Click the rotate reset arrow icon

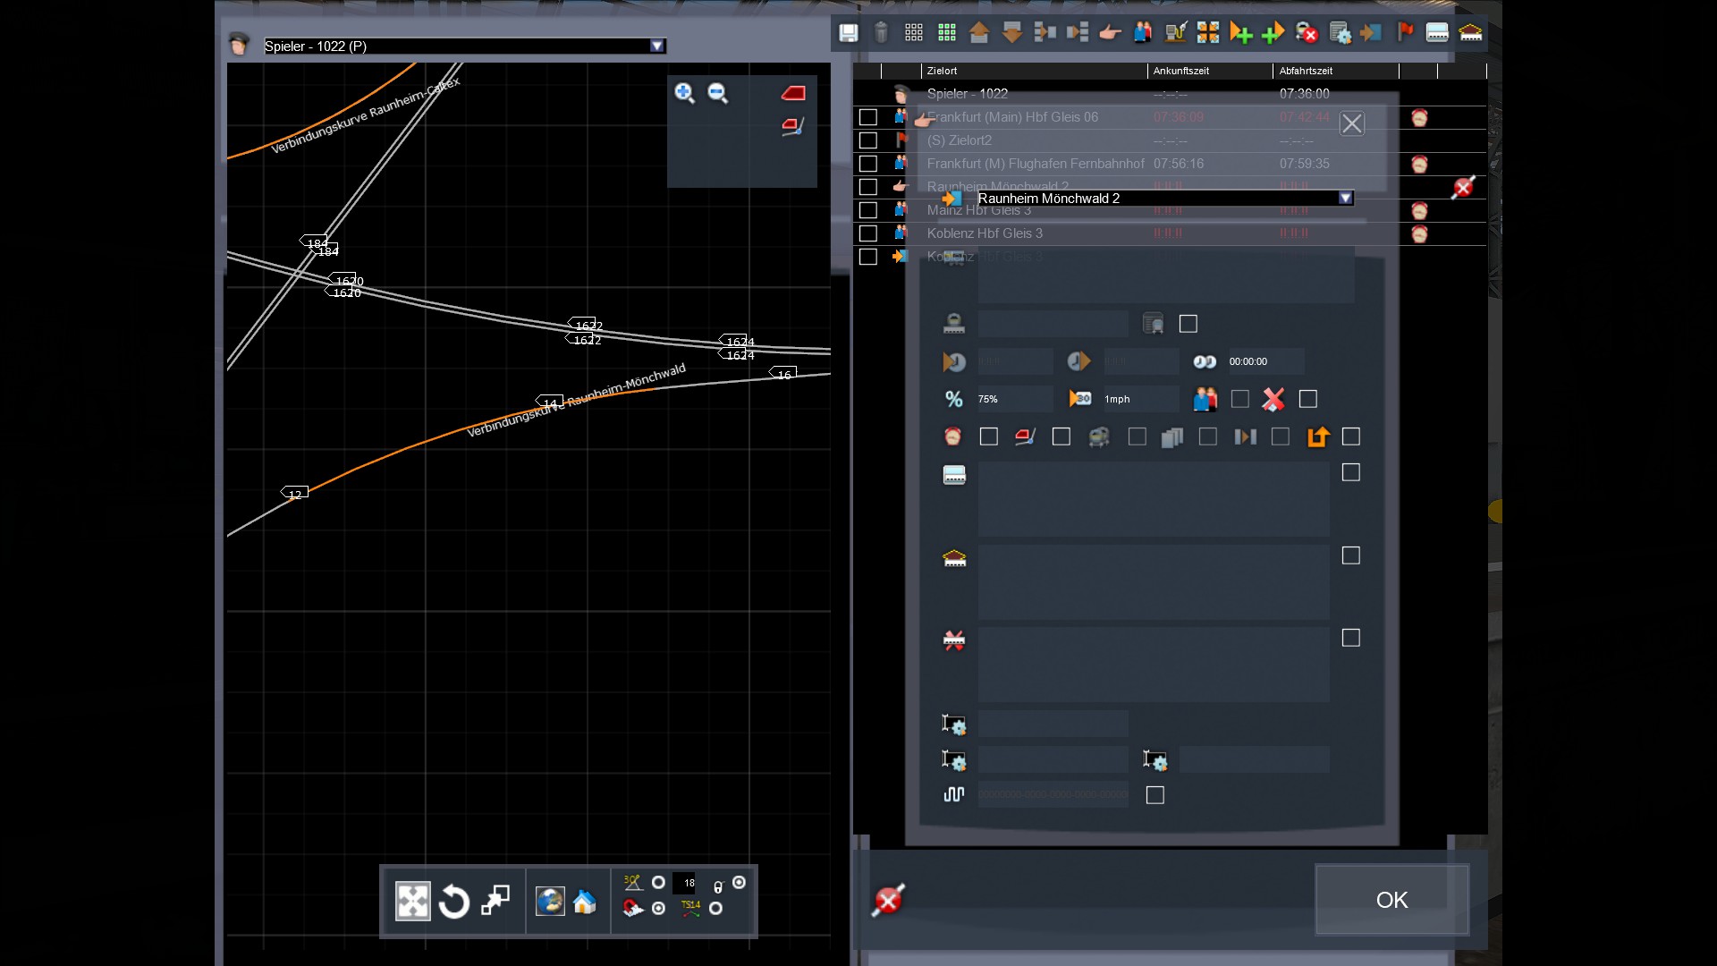click(454, 902)
